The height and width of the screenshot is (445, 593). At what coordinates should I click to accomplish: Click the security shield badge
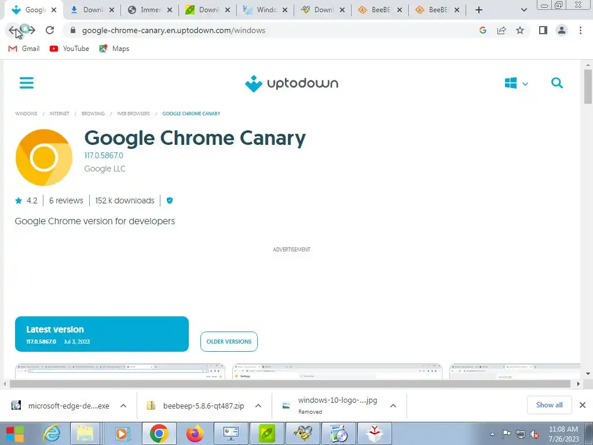[x=170, y=200]
